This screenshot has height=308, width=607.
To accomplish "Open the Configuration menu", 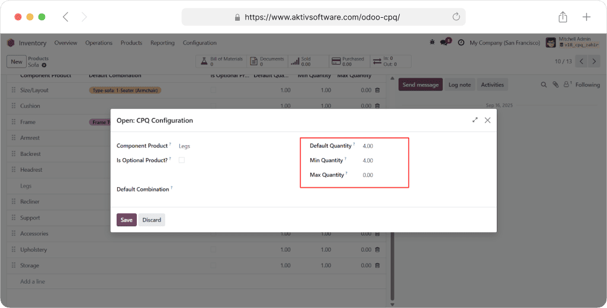I will click(x=200, y=43).
